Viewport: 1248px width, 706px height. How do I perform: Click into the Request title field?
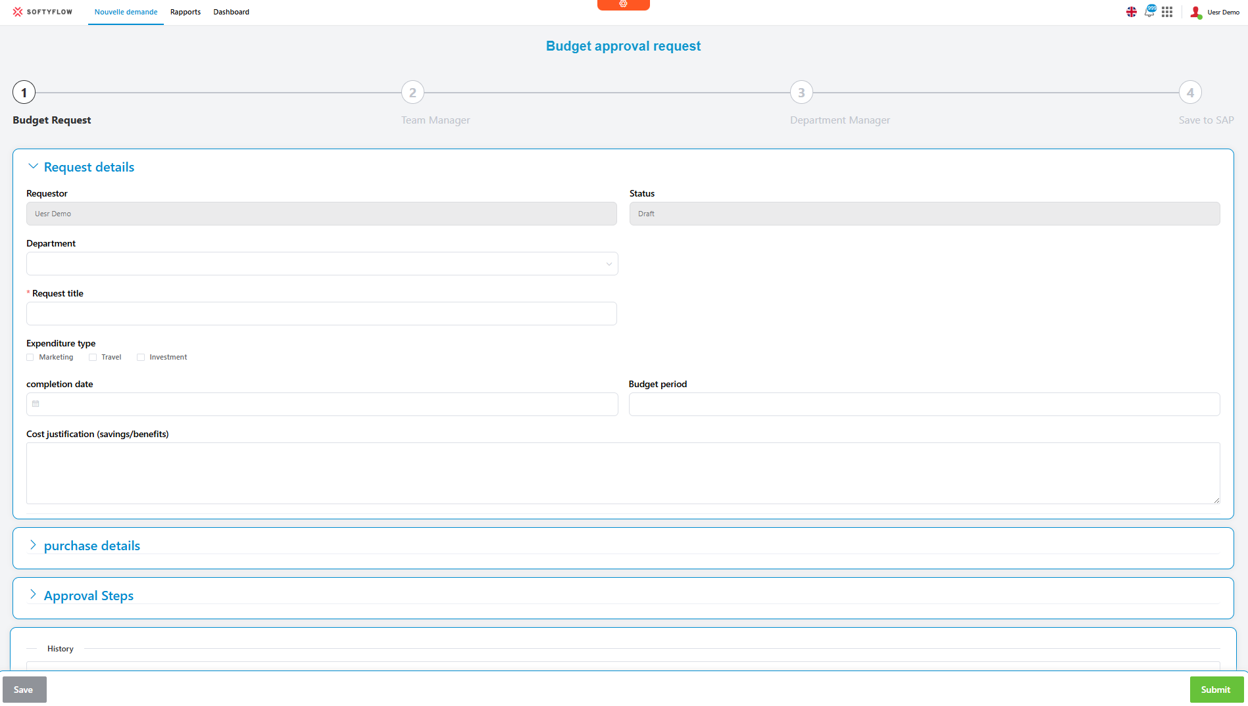321,314
